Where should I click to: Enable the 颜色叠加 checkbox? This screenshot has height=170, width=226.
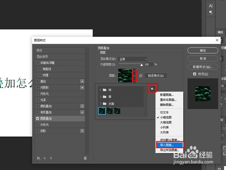pos(38,106)
